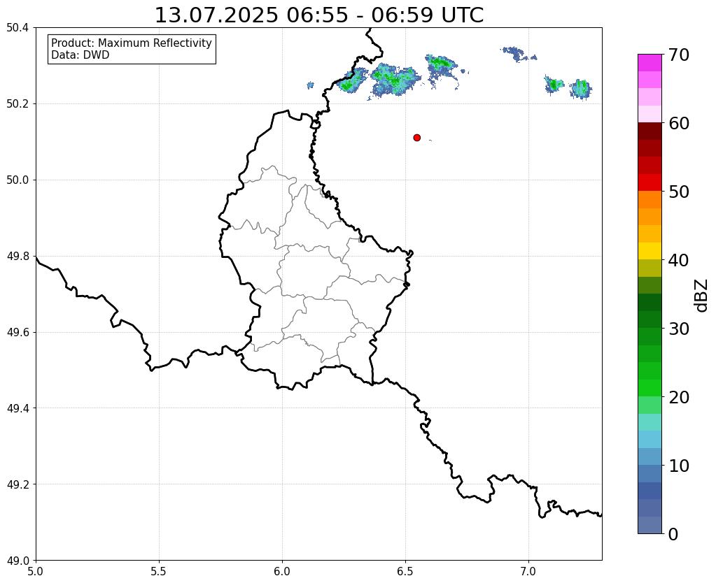Click longitude label 7.0
Image resolution: width=716 pixels, height=583 pixels.
(x=528, y=571)
